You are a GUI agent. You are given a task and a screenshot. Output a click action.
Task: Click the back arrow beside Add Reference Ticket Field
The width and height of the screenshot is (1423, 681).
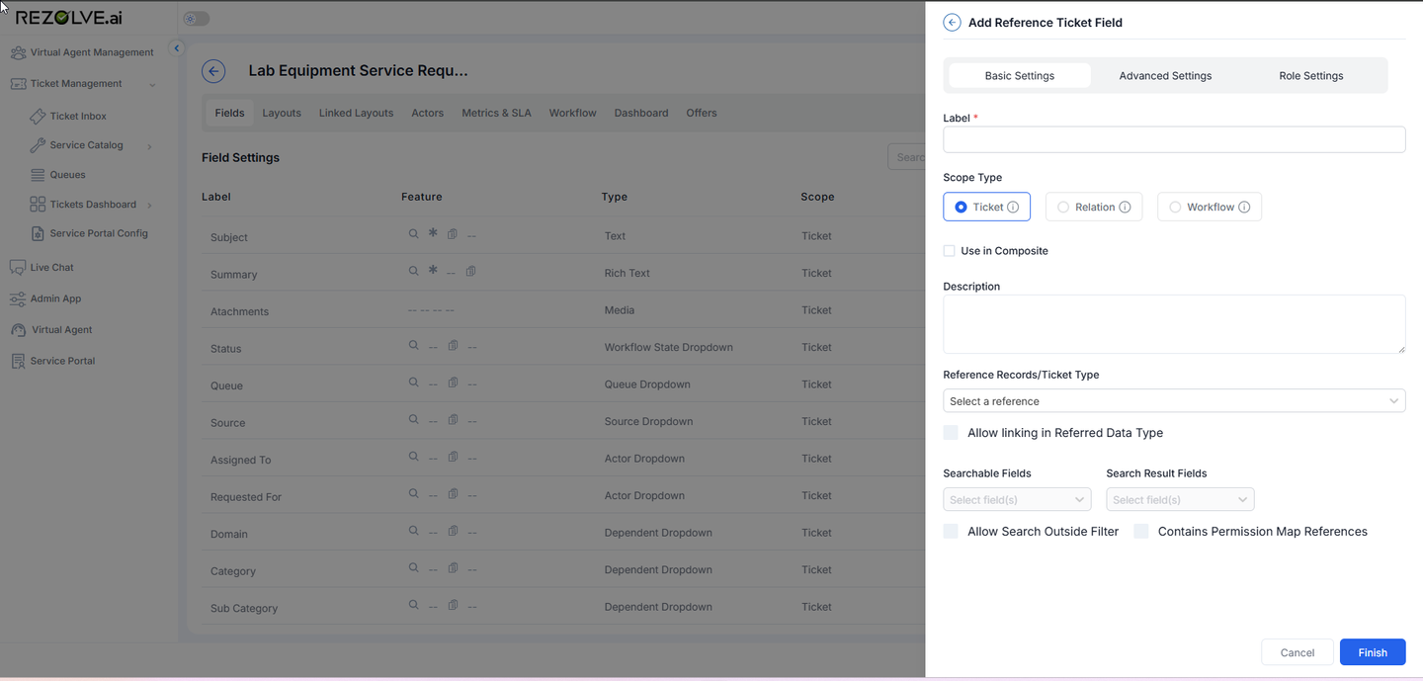click(952, 23)
